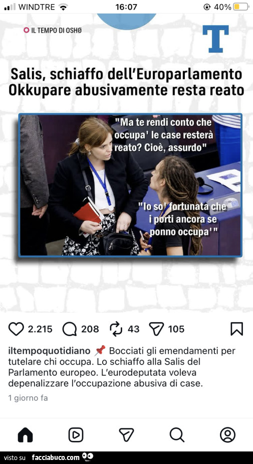Screen dimensions: 253x464
Task: Open the Search magnifier tab
Action: point(177,435)
